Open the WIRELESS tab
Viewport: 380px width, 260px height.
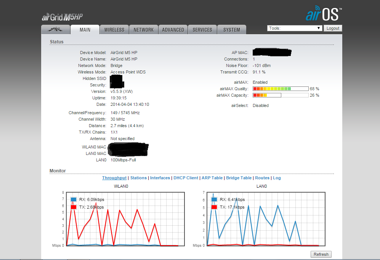114,30
